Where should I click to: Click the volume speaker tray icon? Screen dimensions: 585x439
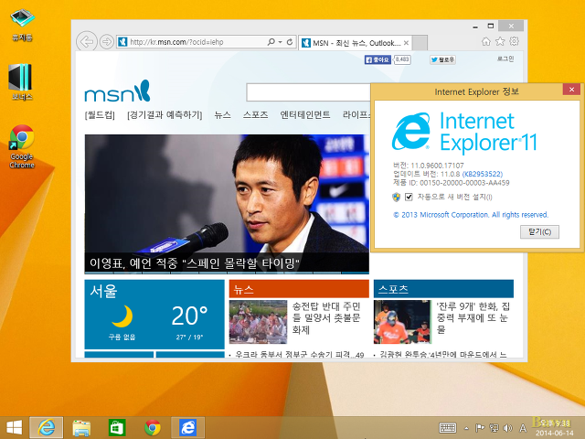(507, 428)
